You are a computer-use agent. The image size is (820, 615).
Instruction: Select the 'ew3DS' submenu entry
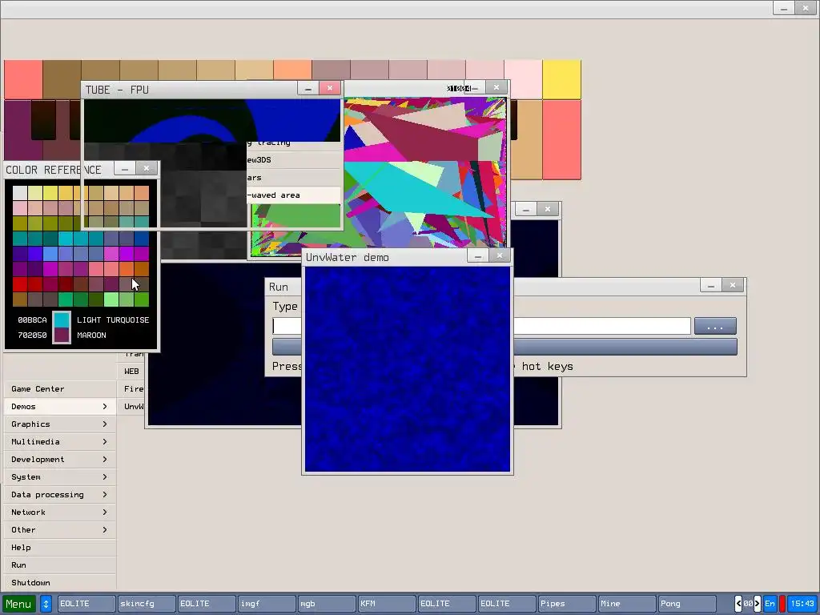click(x=294, y=160)
